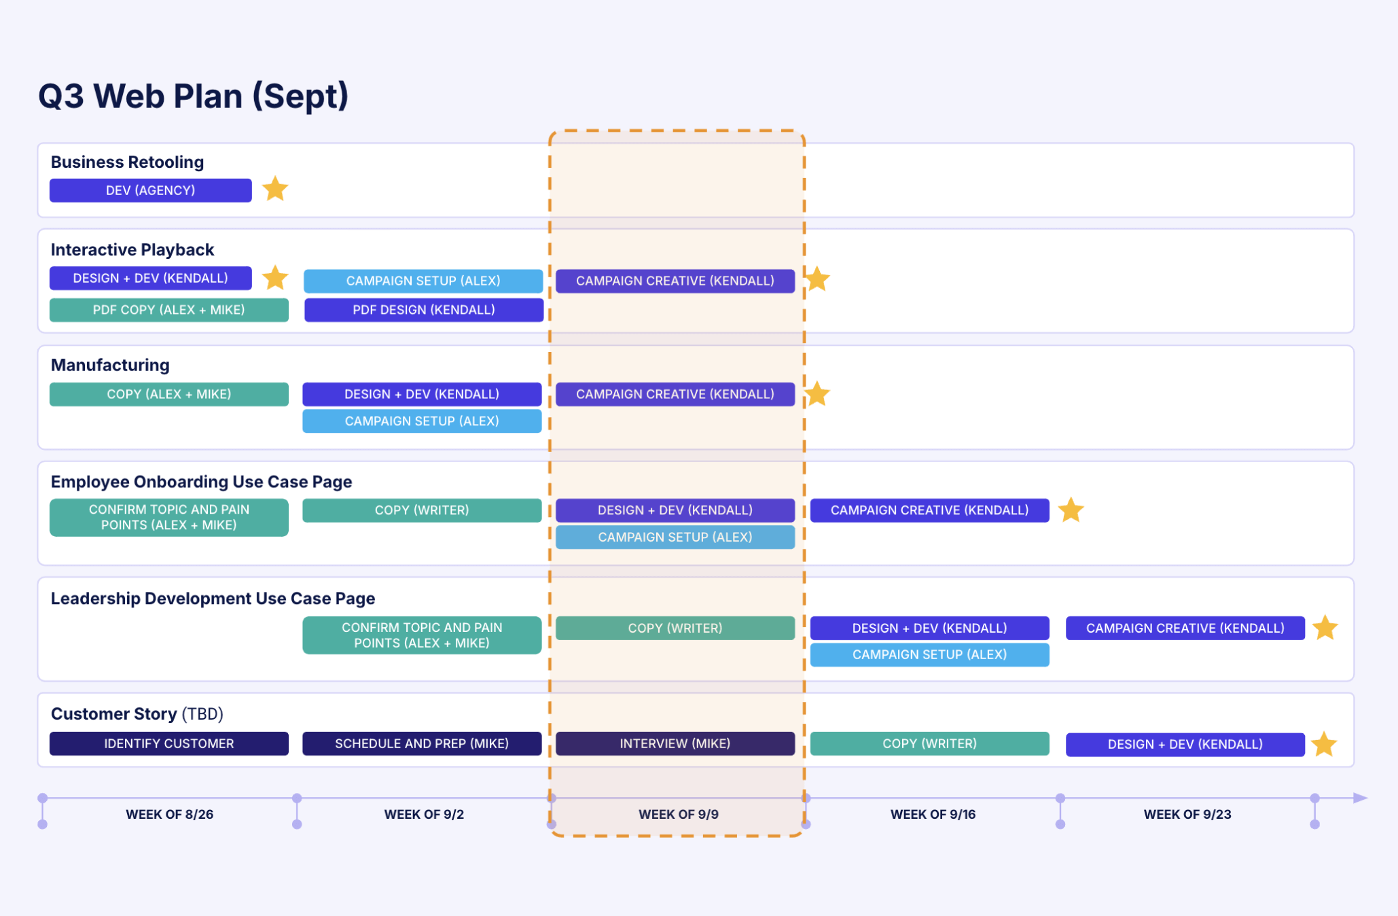Click the star after Manufacturing Campaign Creative
Screen dimensions: 1398x916
tap(817, 393)
